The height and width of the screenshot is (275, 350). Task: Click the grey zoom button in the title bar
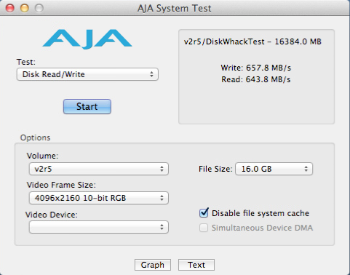pos(39,8)
